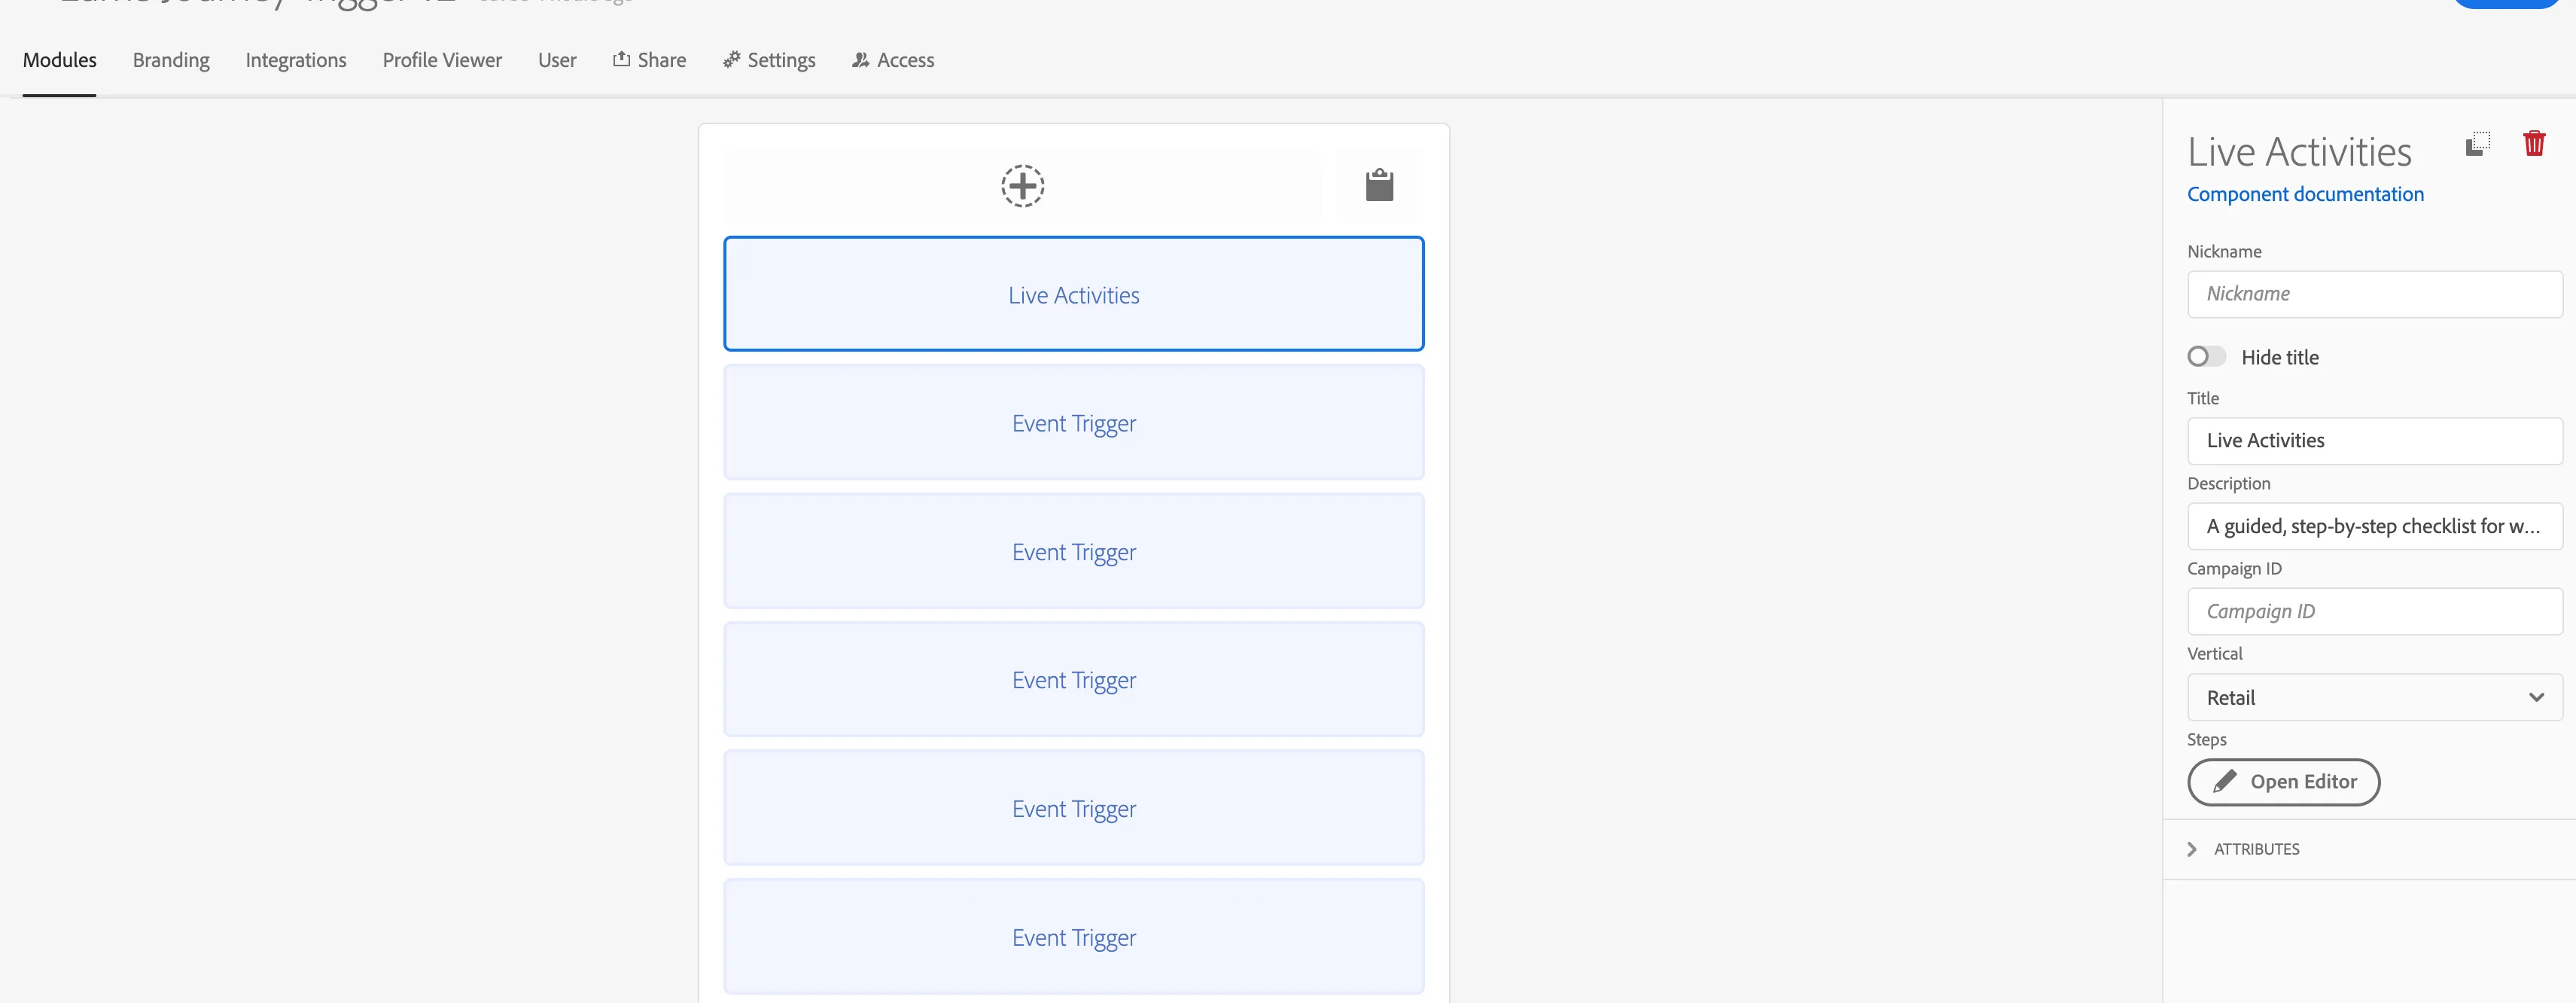Image resolution: width=2576 pixels, height=1003 pixels.
Task: Click the Open Editor button
Action: 2283,782
